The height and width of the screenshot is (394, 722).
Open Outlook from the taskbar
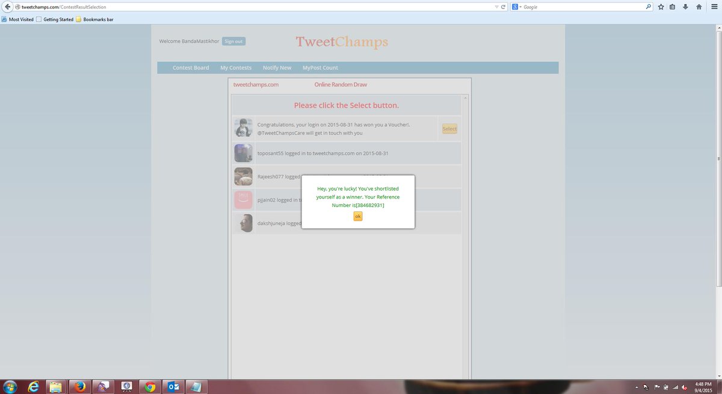pyautogui.click(x=173, y=387)
